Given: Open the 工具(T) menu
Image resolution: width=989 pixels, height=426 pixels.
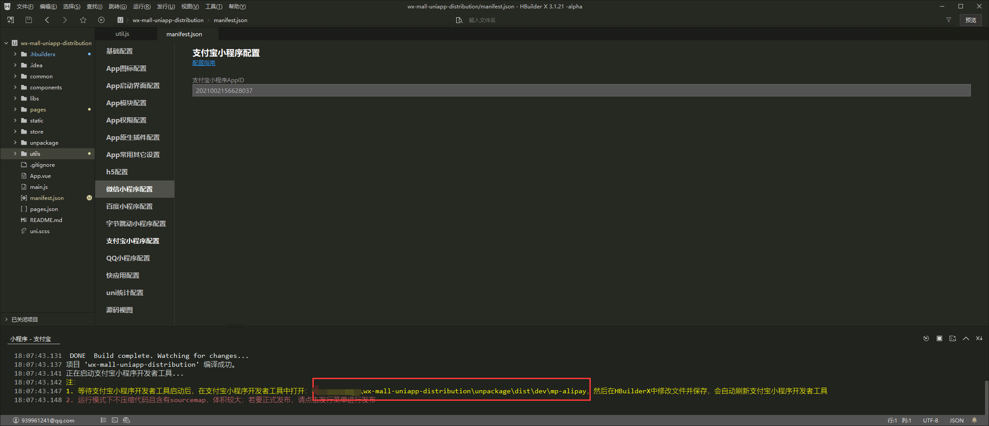Looking at the screenshot, I should [214, 7].
